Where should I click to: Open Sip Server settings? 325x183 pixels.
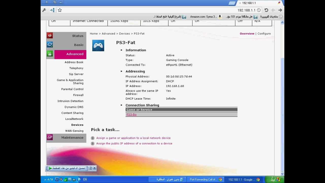coord(76,74)
